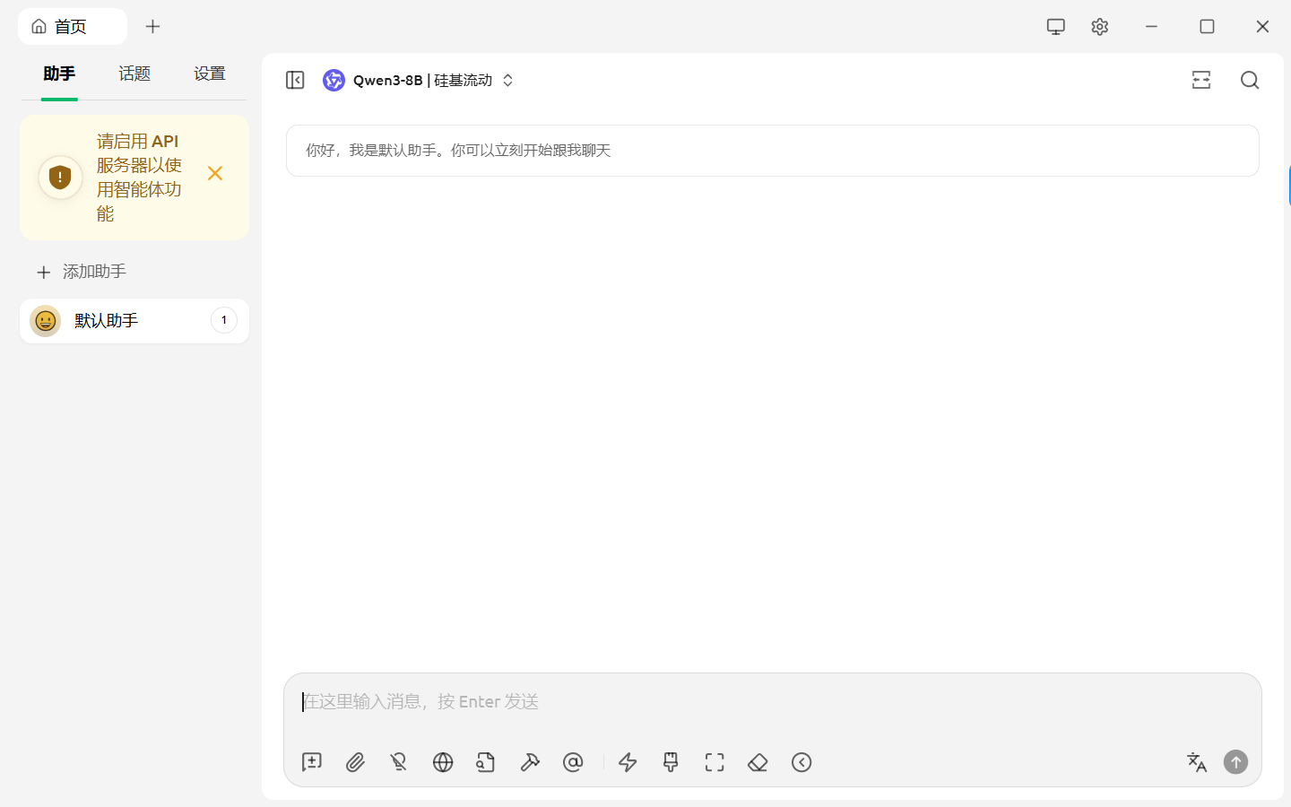Maximize the application window
1291x807 pixels.
[1208, 27]
